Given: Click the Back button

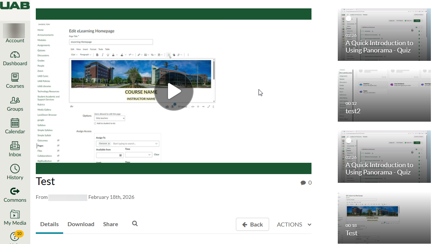Looking at the screenshot, I should (x=252, y=224).
